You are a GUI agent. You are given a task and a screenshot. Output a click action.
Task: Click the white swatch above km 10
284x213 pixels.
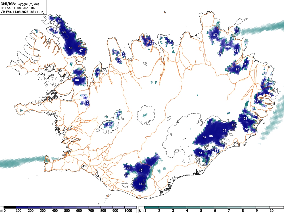point(277,207)
